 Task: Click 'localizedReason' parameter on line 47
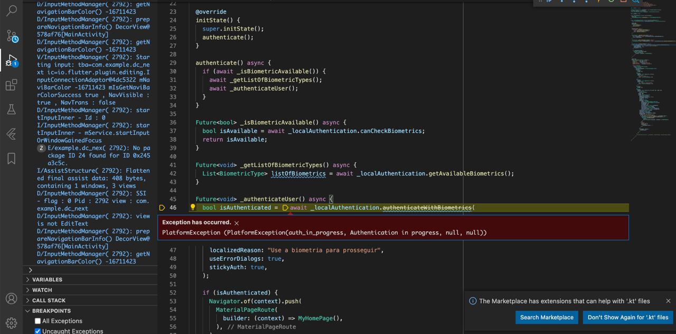click(235, 250)
